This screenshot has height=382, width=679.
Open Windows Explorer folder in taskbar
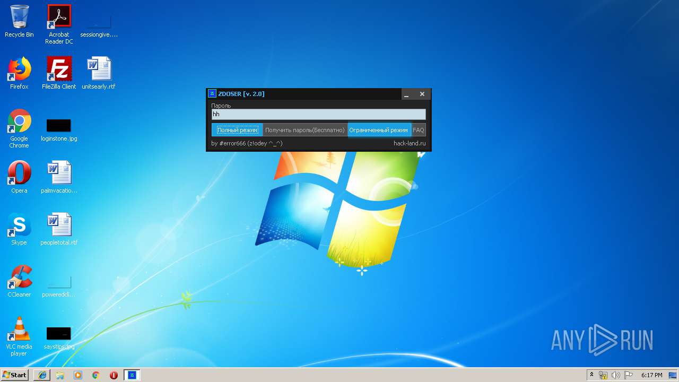coord(60,375)
